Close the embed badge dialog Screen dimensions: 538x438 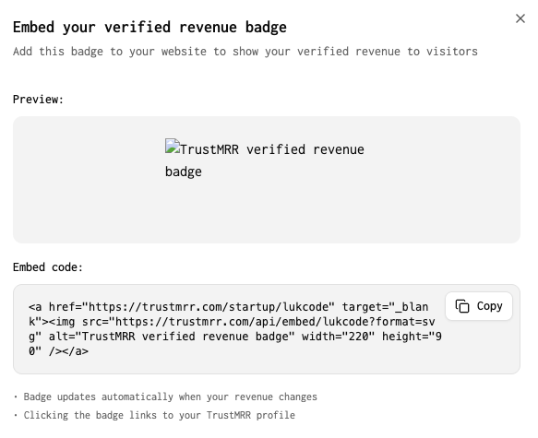[520, 18]
